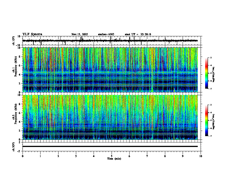
Task: Click the "station=ANG" header label
Action: click(106, 34)
